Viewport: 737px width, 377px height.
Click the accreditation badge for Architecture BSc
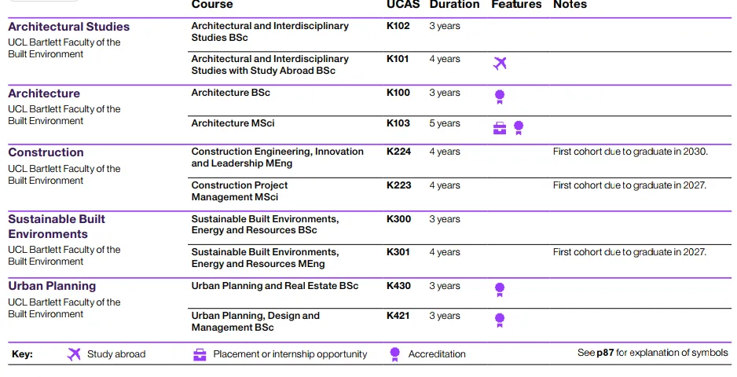pos(500,97)
